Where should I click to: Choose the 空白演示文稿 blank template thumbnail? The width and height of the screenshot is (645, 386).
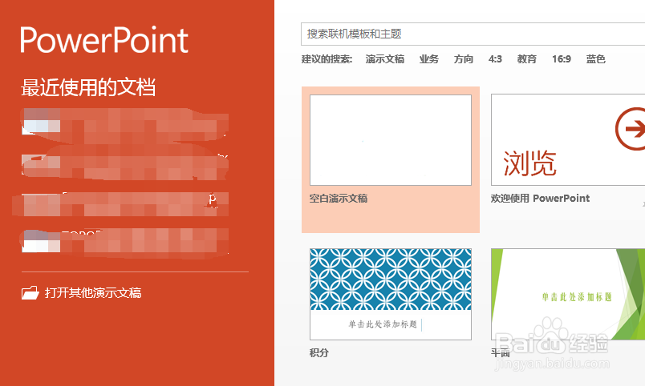pos(391,140)
